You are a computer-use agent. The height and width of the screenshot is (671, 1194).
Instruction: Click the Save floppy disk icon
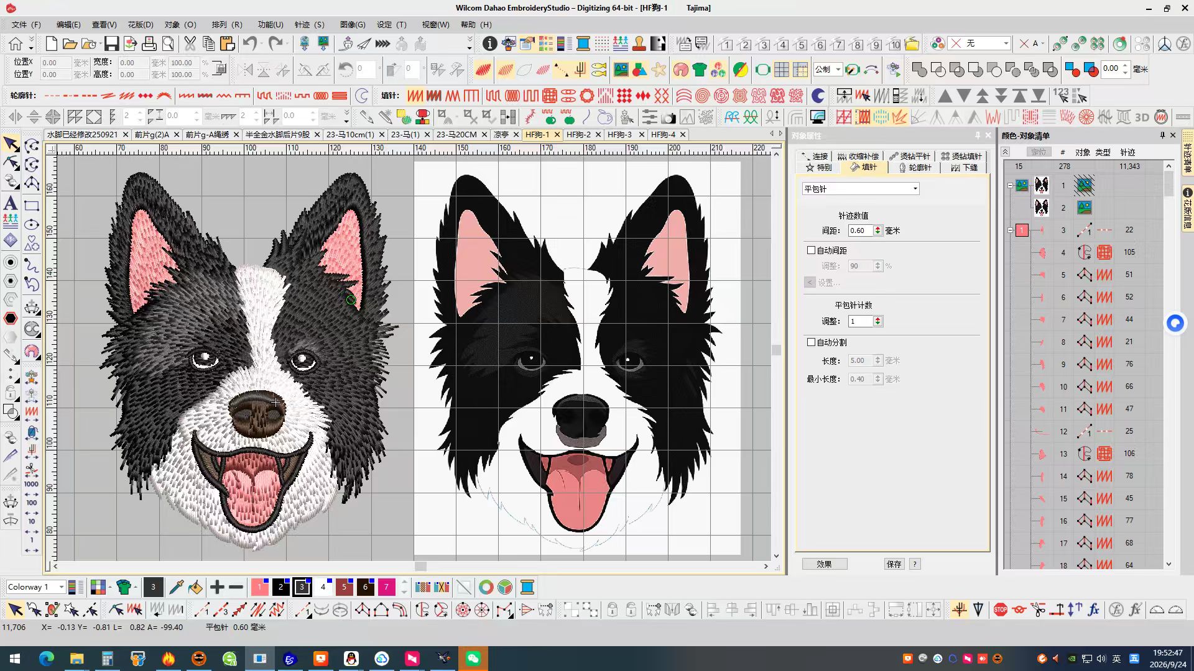pyautogui.click(x=111, y=43)
